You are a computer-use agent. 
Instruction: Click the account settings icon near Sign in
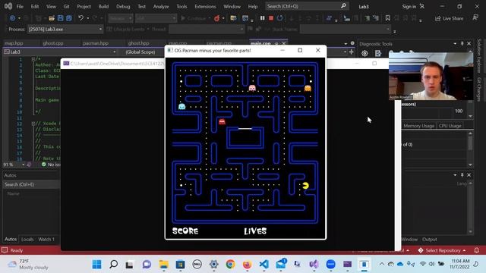[x=422, y=6]
